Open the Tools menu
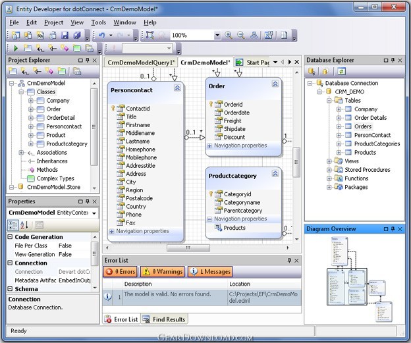The height and width of the screenshot is (343, 411). [x=99, y=22]
